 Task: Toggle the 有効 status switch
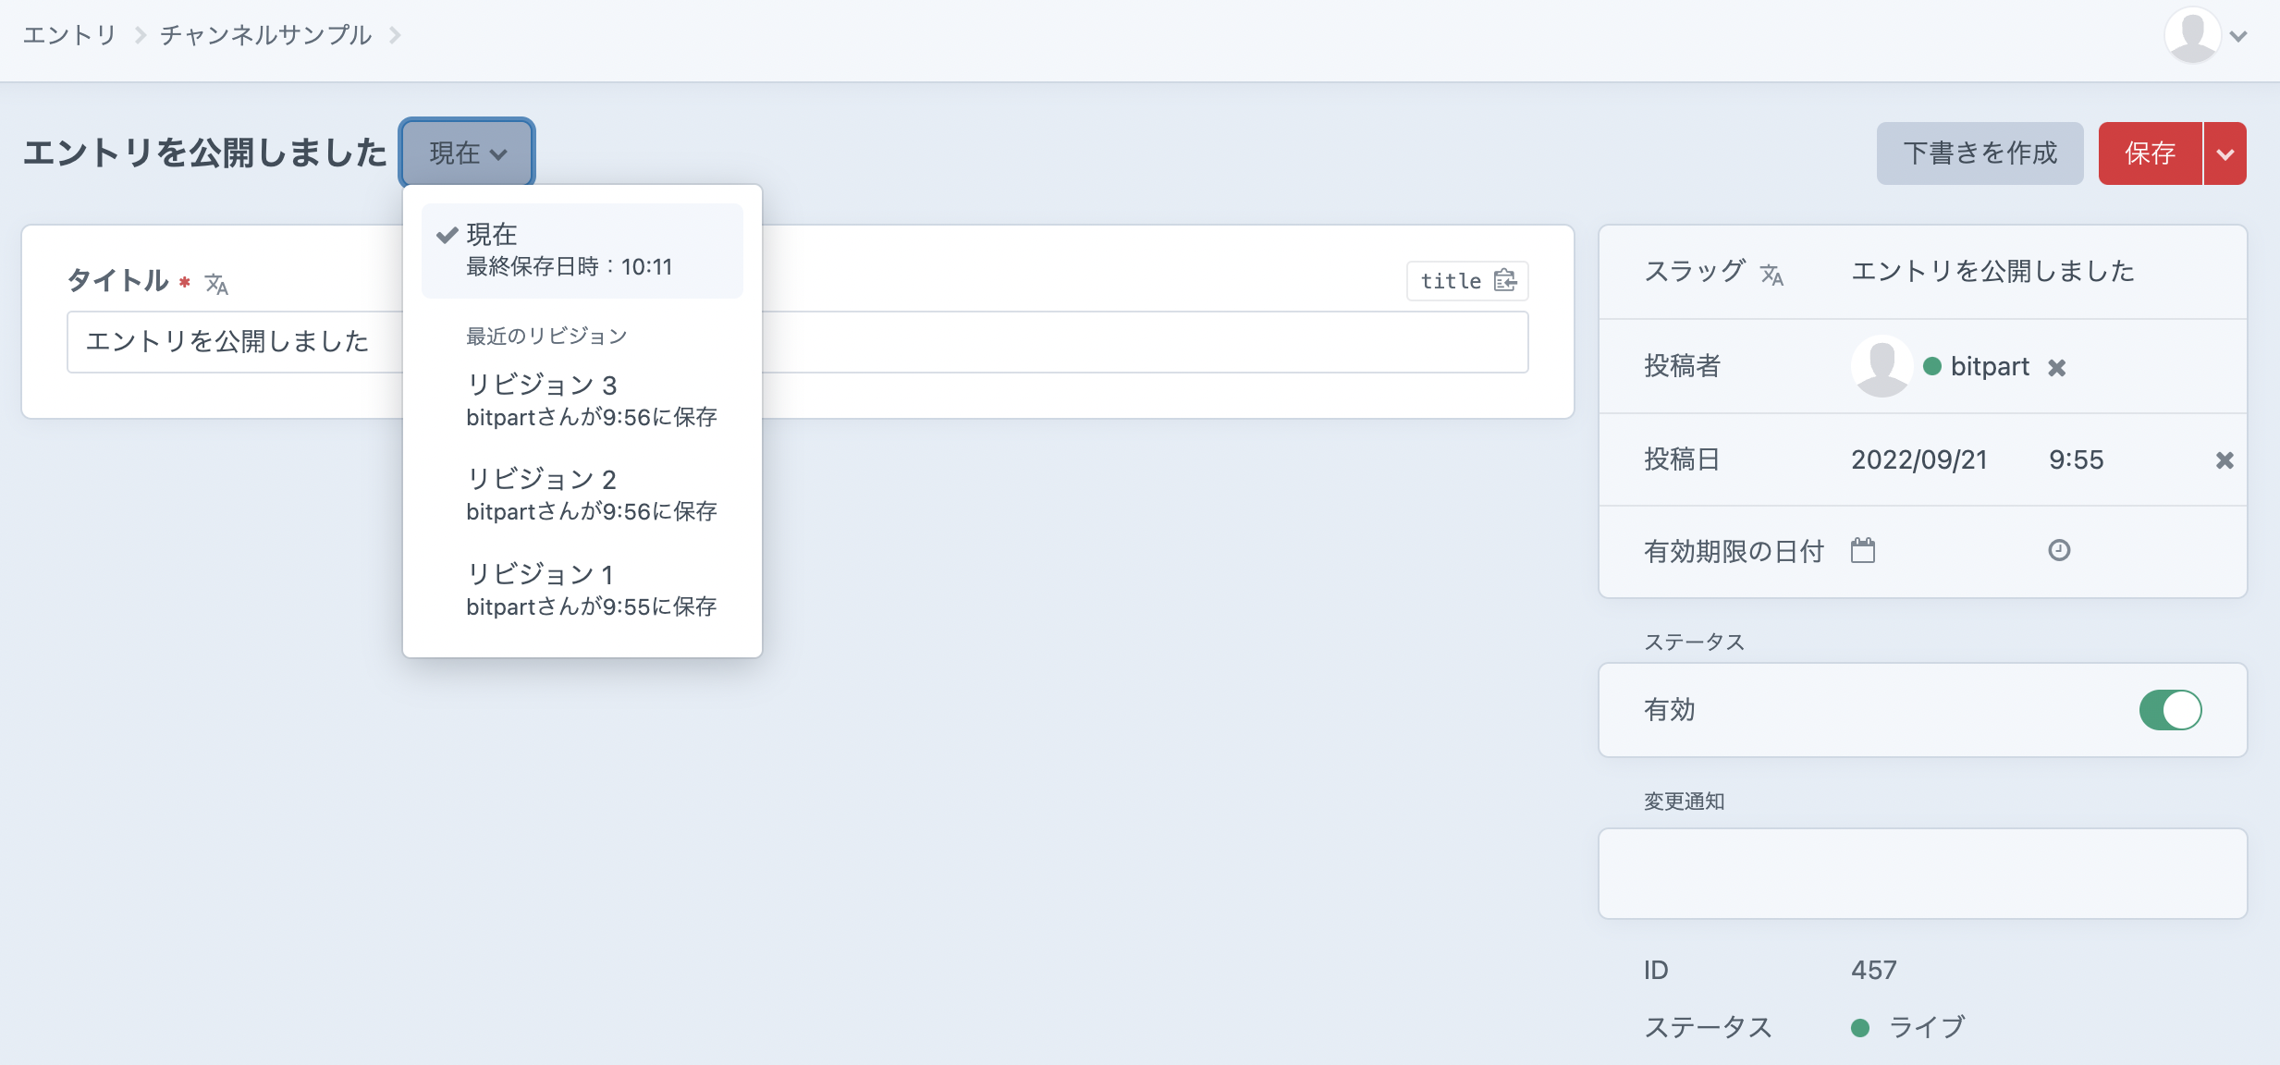coord(2170,710)
